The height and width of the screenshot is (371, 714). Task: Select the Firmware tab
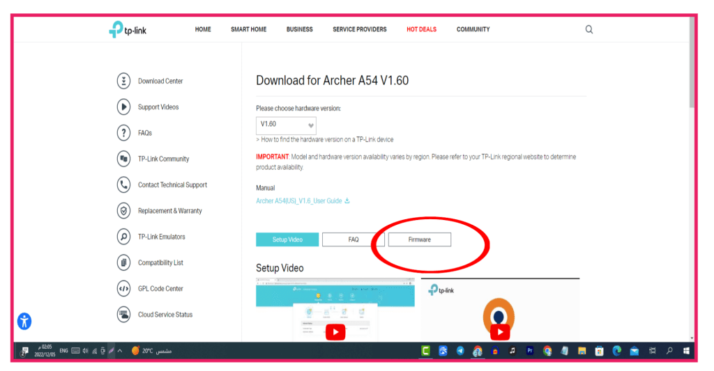[x=419, y=239]
